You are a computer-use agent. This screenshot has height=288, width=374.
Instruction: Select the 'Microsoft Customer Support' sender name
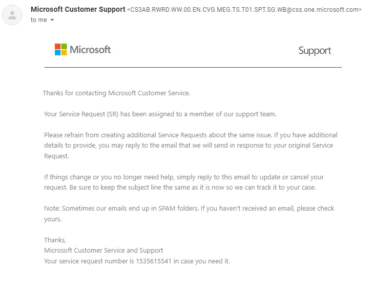[x=78, y=9]
